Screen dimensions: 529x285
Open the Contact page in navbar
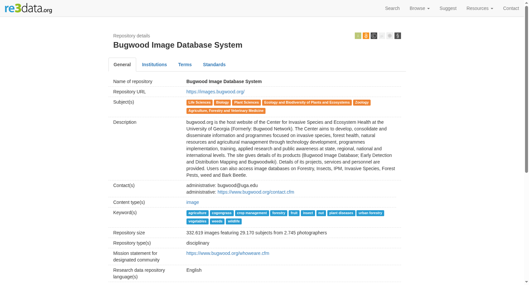pos(511,8)
